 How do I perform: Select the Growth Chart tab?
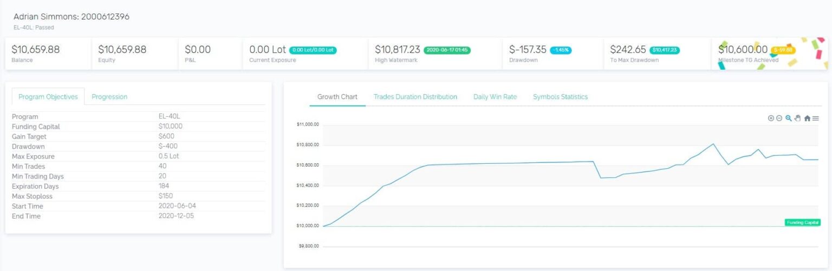point(337,97)
